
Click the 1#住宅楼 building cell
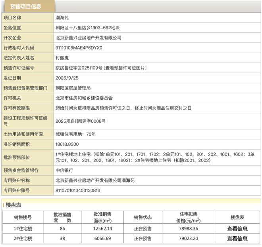point(23,228)
